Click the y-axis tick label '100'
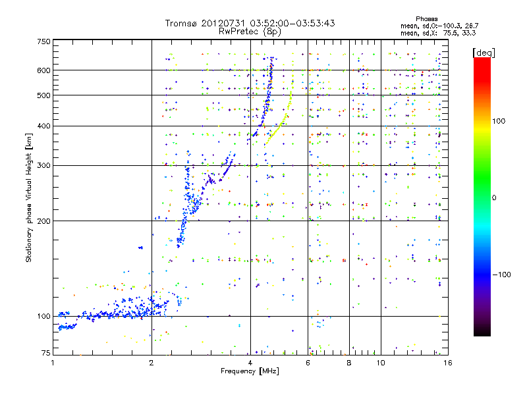This screenshot has width=527, height=395. pyautogui.click(x=43, y=317)
